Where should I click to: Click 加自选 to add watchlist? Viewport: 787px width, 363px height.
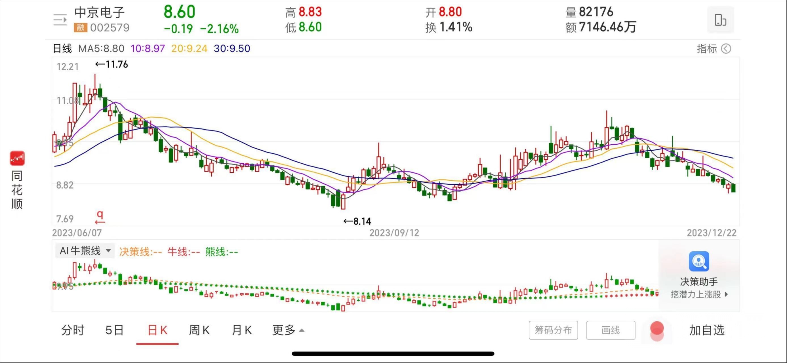pyautogui.click(x=707, y=330)
